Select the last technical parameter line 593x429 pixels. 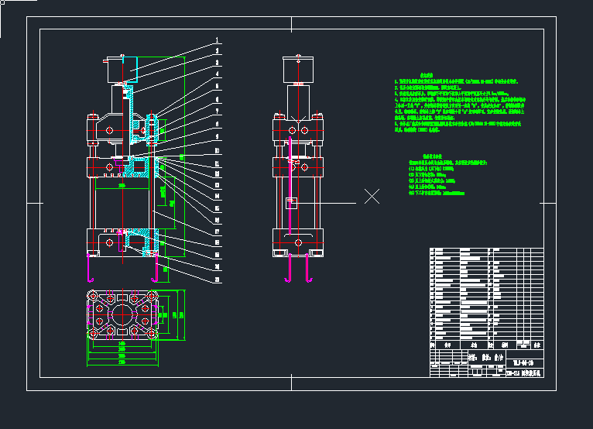click(437, 193)
